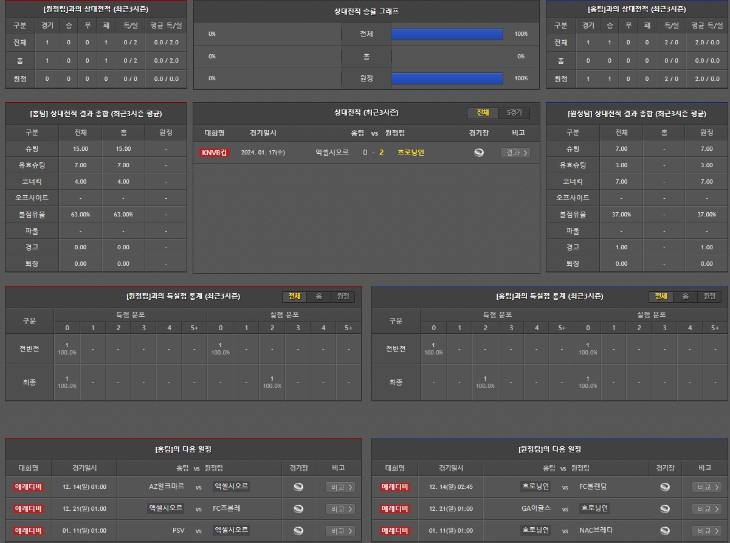Image resolution: width=730 pixels, height=543 pixels.
Task: Open 결과 arrow for 2024. 01. 17 match
Action: [515, 153]
